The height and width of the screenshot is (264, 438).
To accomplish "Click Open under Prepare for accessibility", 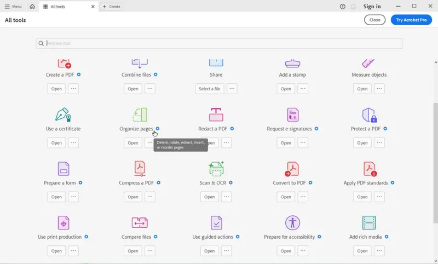I will click(x=286, y=251).
